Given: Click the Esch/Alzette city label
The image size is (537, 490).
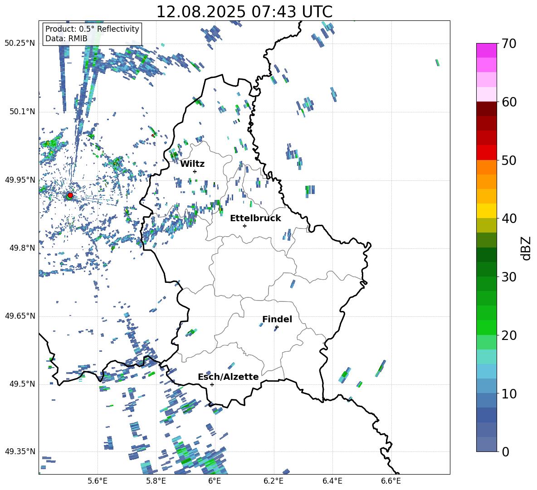Looking at the screenshot, I should pos(228,377).
